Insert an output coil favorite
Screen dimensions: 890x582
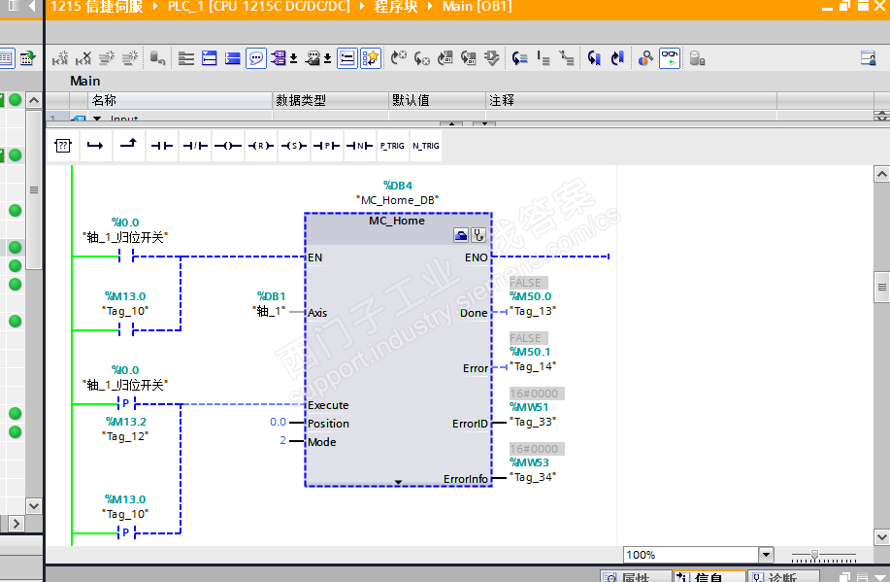coord(228,146)
